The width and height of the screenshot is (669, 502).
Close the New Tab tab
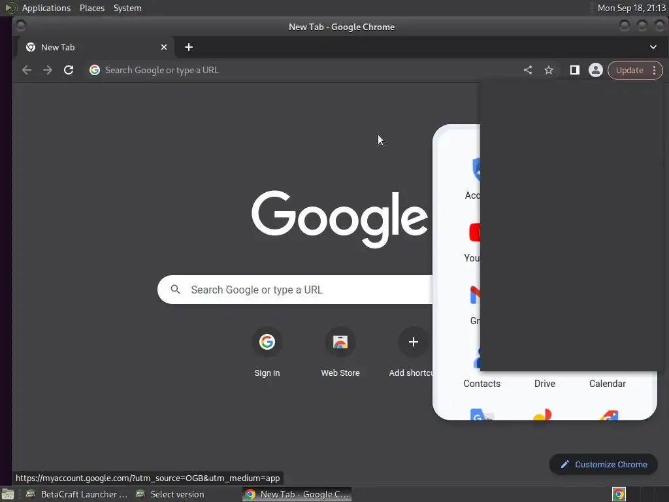click(164, 47)
